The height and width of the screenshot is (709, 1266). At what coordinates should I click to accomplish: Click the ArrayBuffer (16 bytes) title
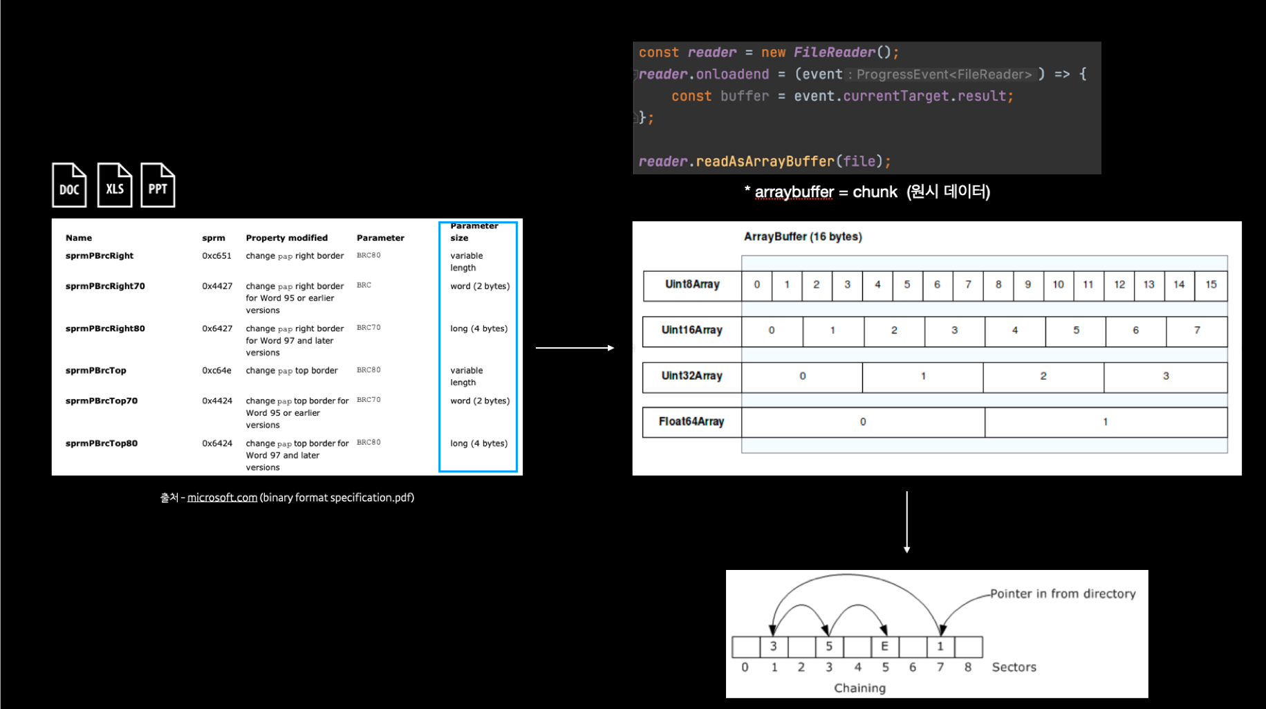803,237
